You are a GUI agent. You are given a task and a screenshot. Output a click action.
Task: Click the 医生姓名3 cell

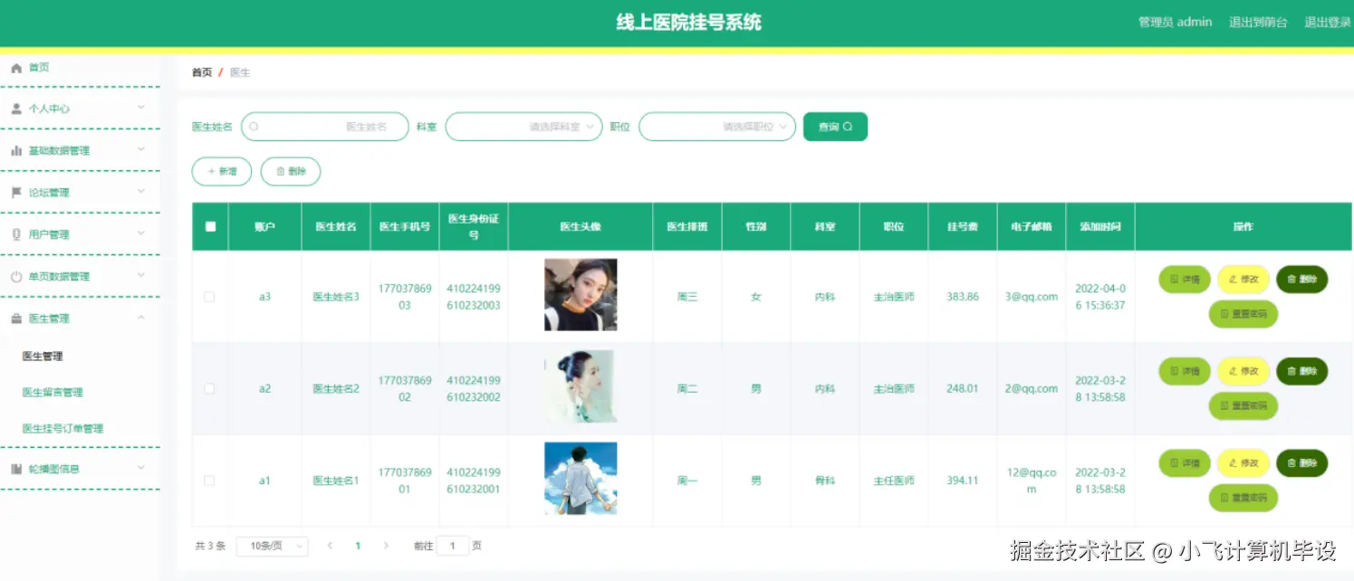336,297
